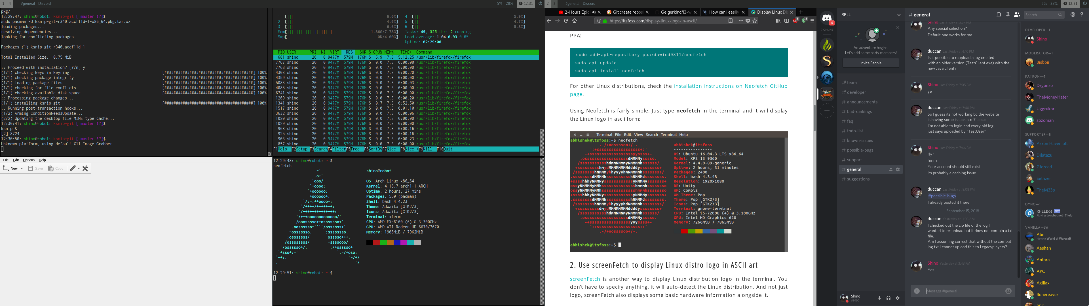Viewport: 1089px width, 306px height.
Task: Expand the pencil tool dropdown arrow
Action: coord(79,169)
